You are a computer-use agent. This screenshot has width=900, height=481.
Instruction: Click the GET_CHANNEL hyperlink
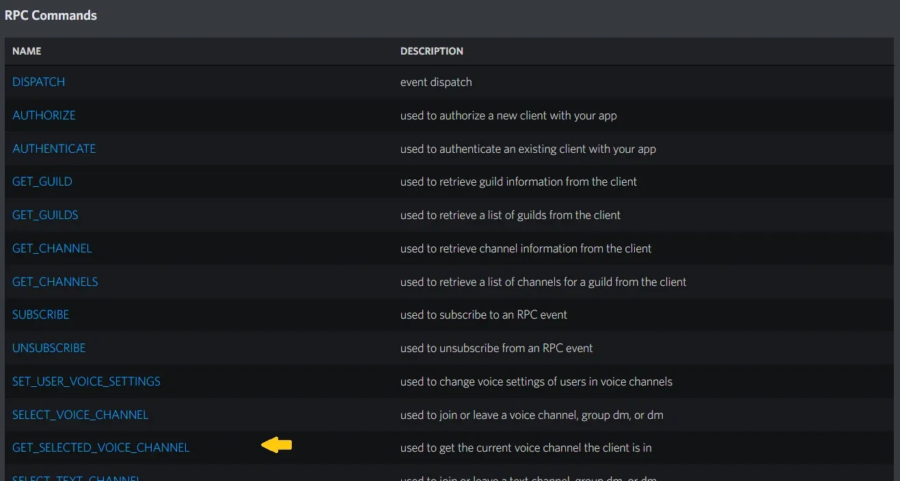coord(51,248)
